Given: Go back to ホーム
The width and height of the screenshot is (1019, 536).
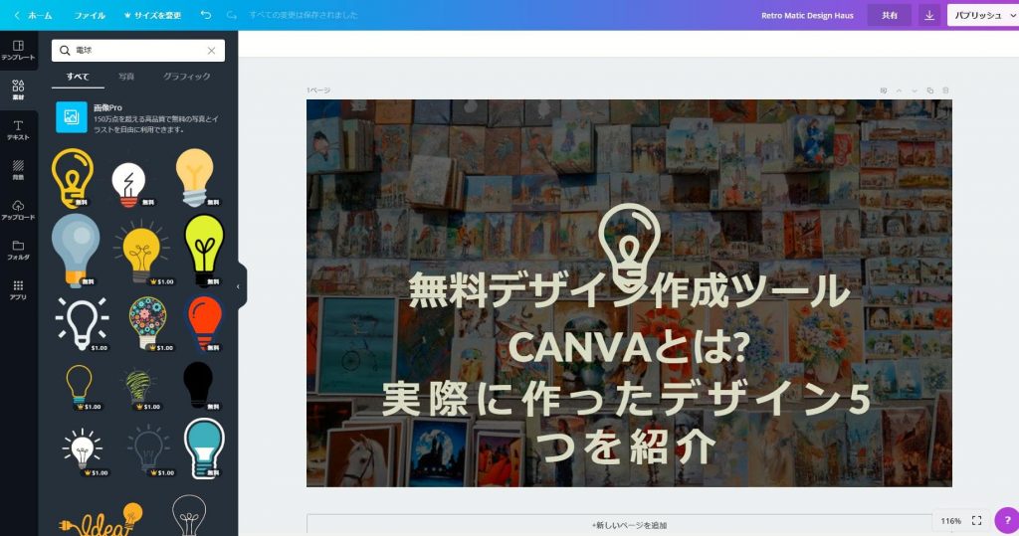Looking at the screenshot, I should [33, 15].
